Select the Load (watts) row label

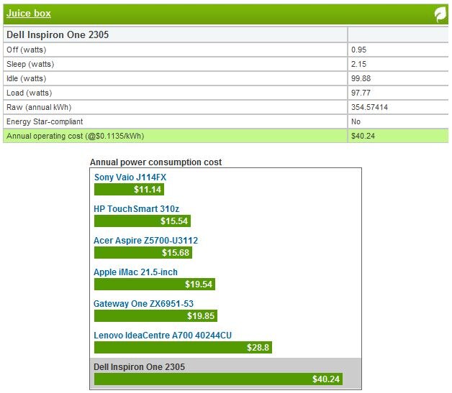coord(29,93)
